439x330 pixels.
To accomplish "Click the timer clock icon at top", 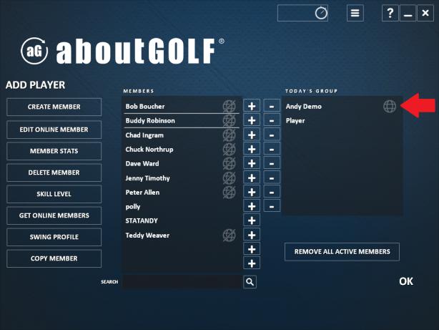I will (x=321, y=13).
